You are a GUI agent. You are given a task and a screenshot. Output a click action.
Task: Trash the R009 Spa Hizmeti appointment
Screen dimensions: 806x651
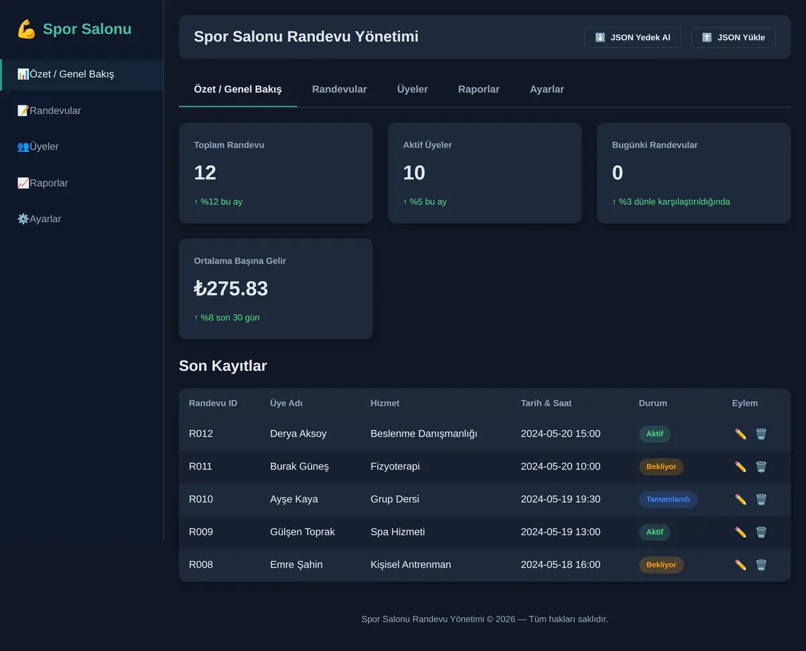[x=761, y=532]
